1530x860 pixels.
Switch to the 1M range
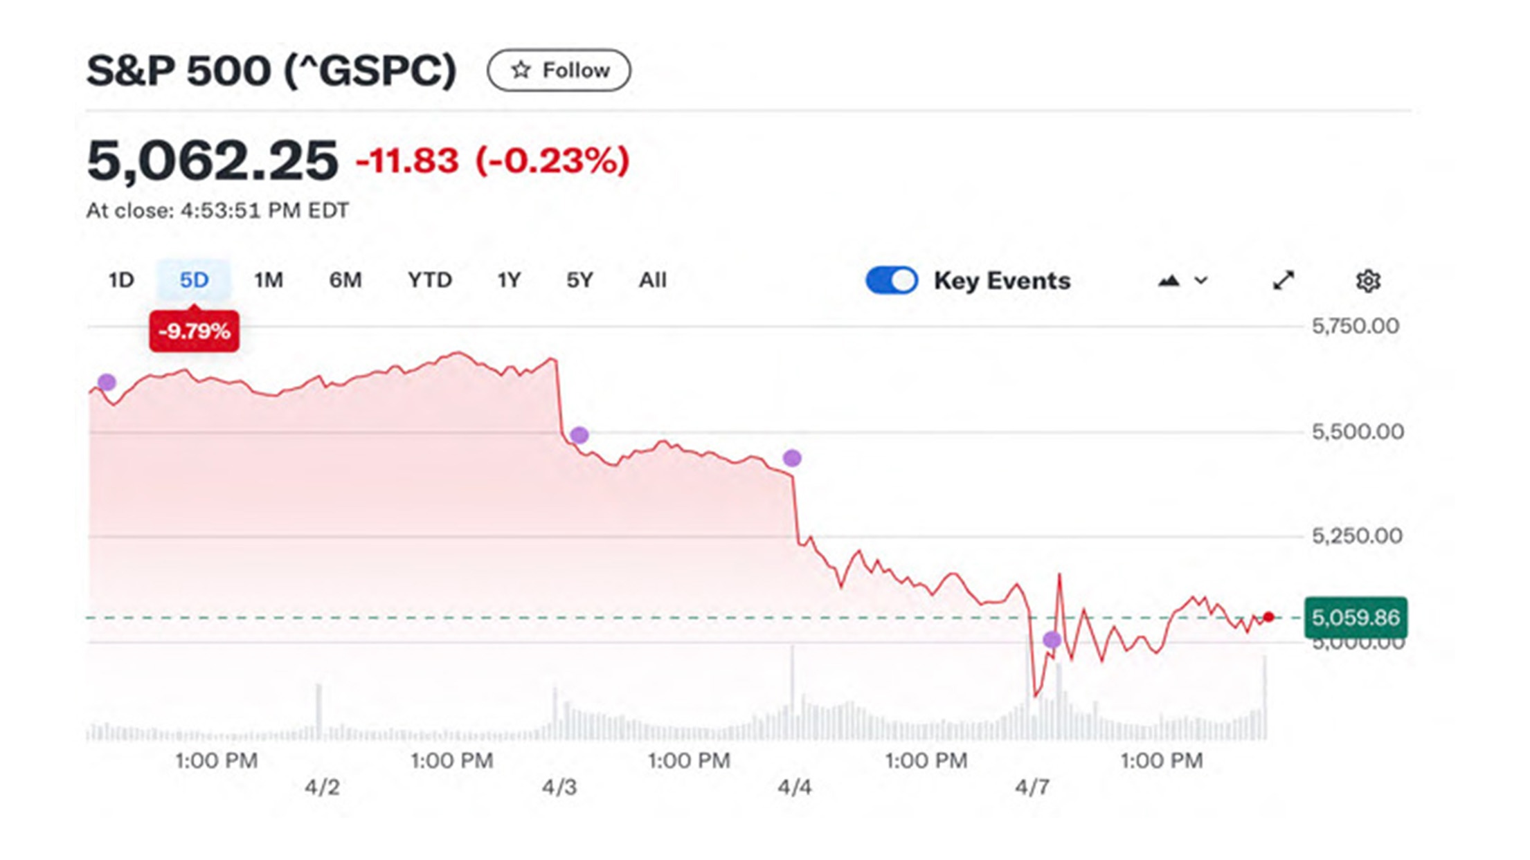(x=269, y=280)
